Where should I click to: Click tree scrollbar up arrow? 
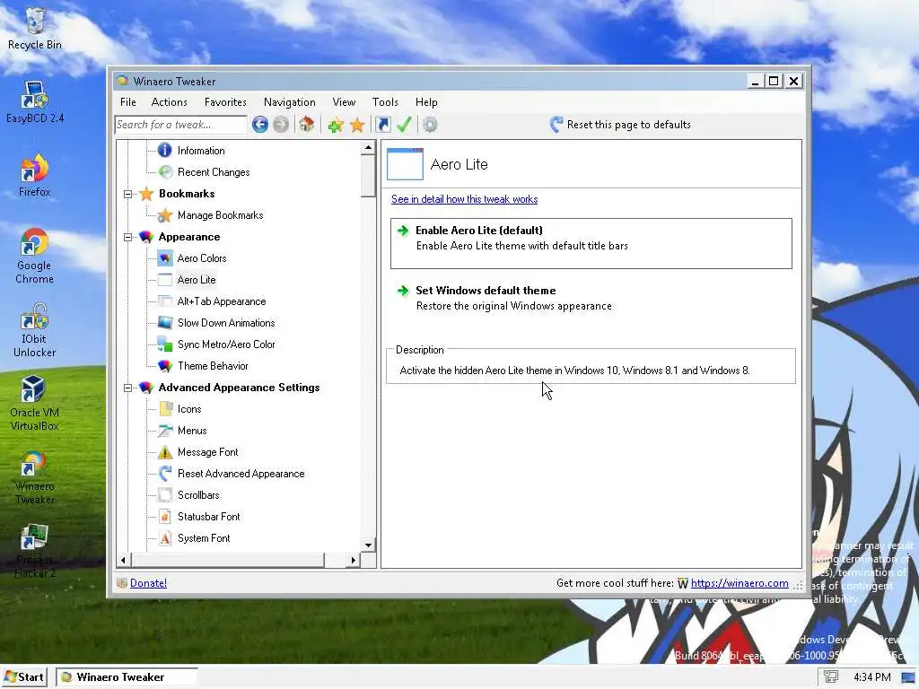(x=368, y=147)
